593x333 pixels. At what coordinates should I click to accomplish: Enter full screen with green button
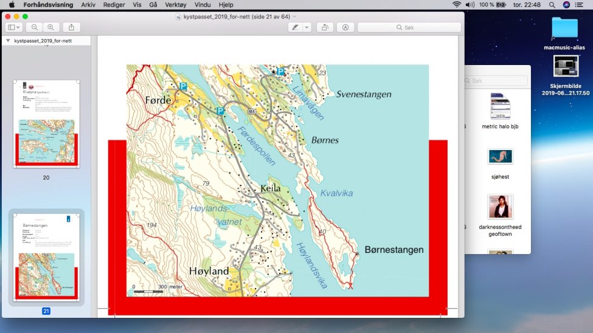click(x=25, y=16)
